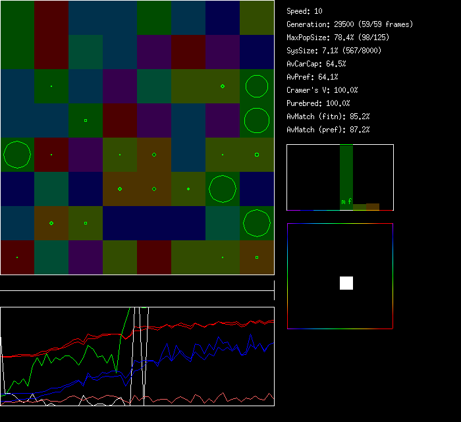Image resolution: width=461 pixels, height=422 pixels.
Task: Click the small diamond left of the top circle
Action: (223, 86)
